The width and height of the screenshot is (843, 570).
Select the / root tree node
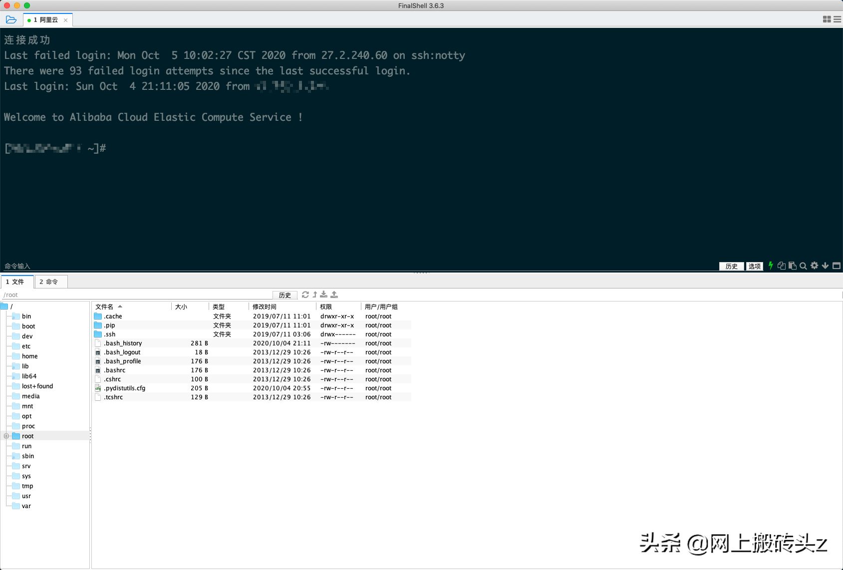(11, 306)
